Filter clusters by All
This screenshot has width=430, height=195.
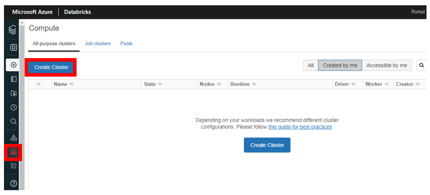pyautogui.click(x=311, y=66)
